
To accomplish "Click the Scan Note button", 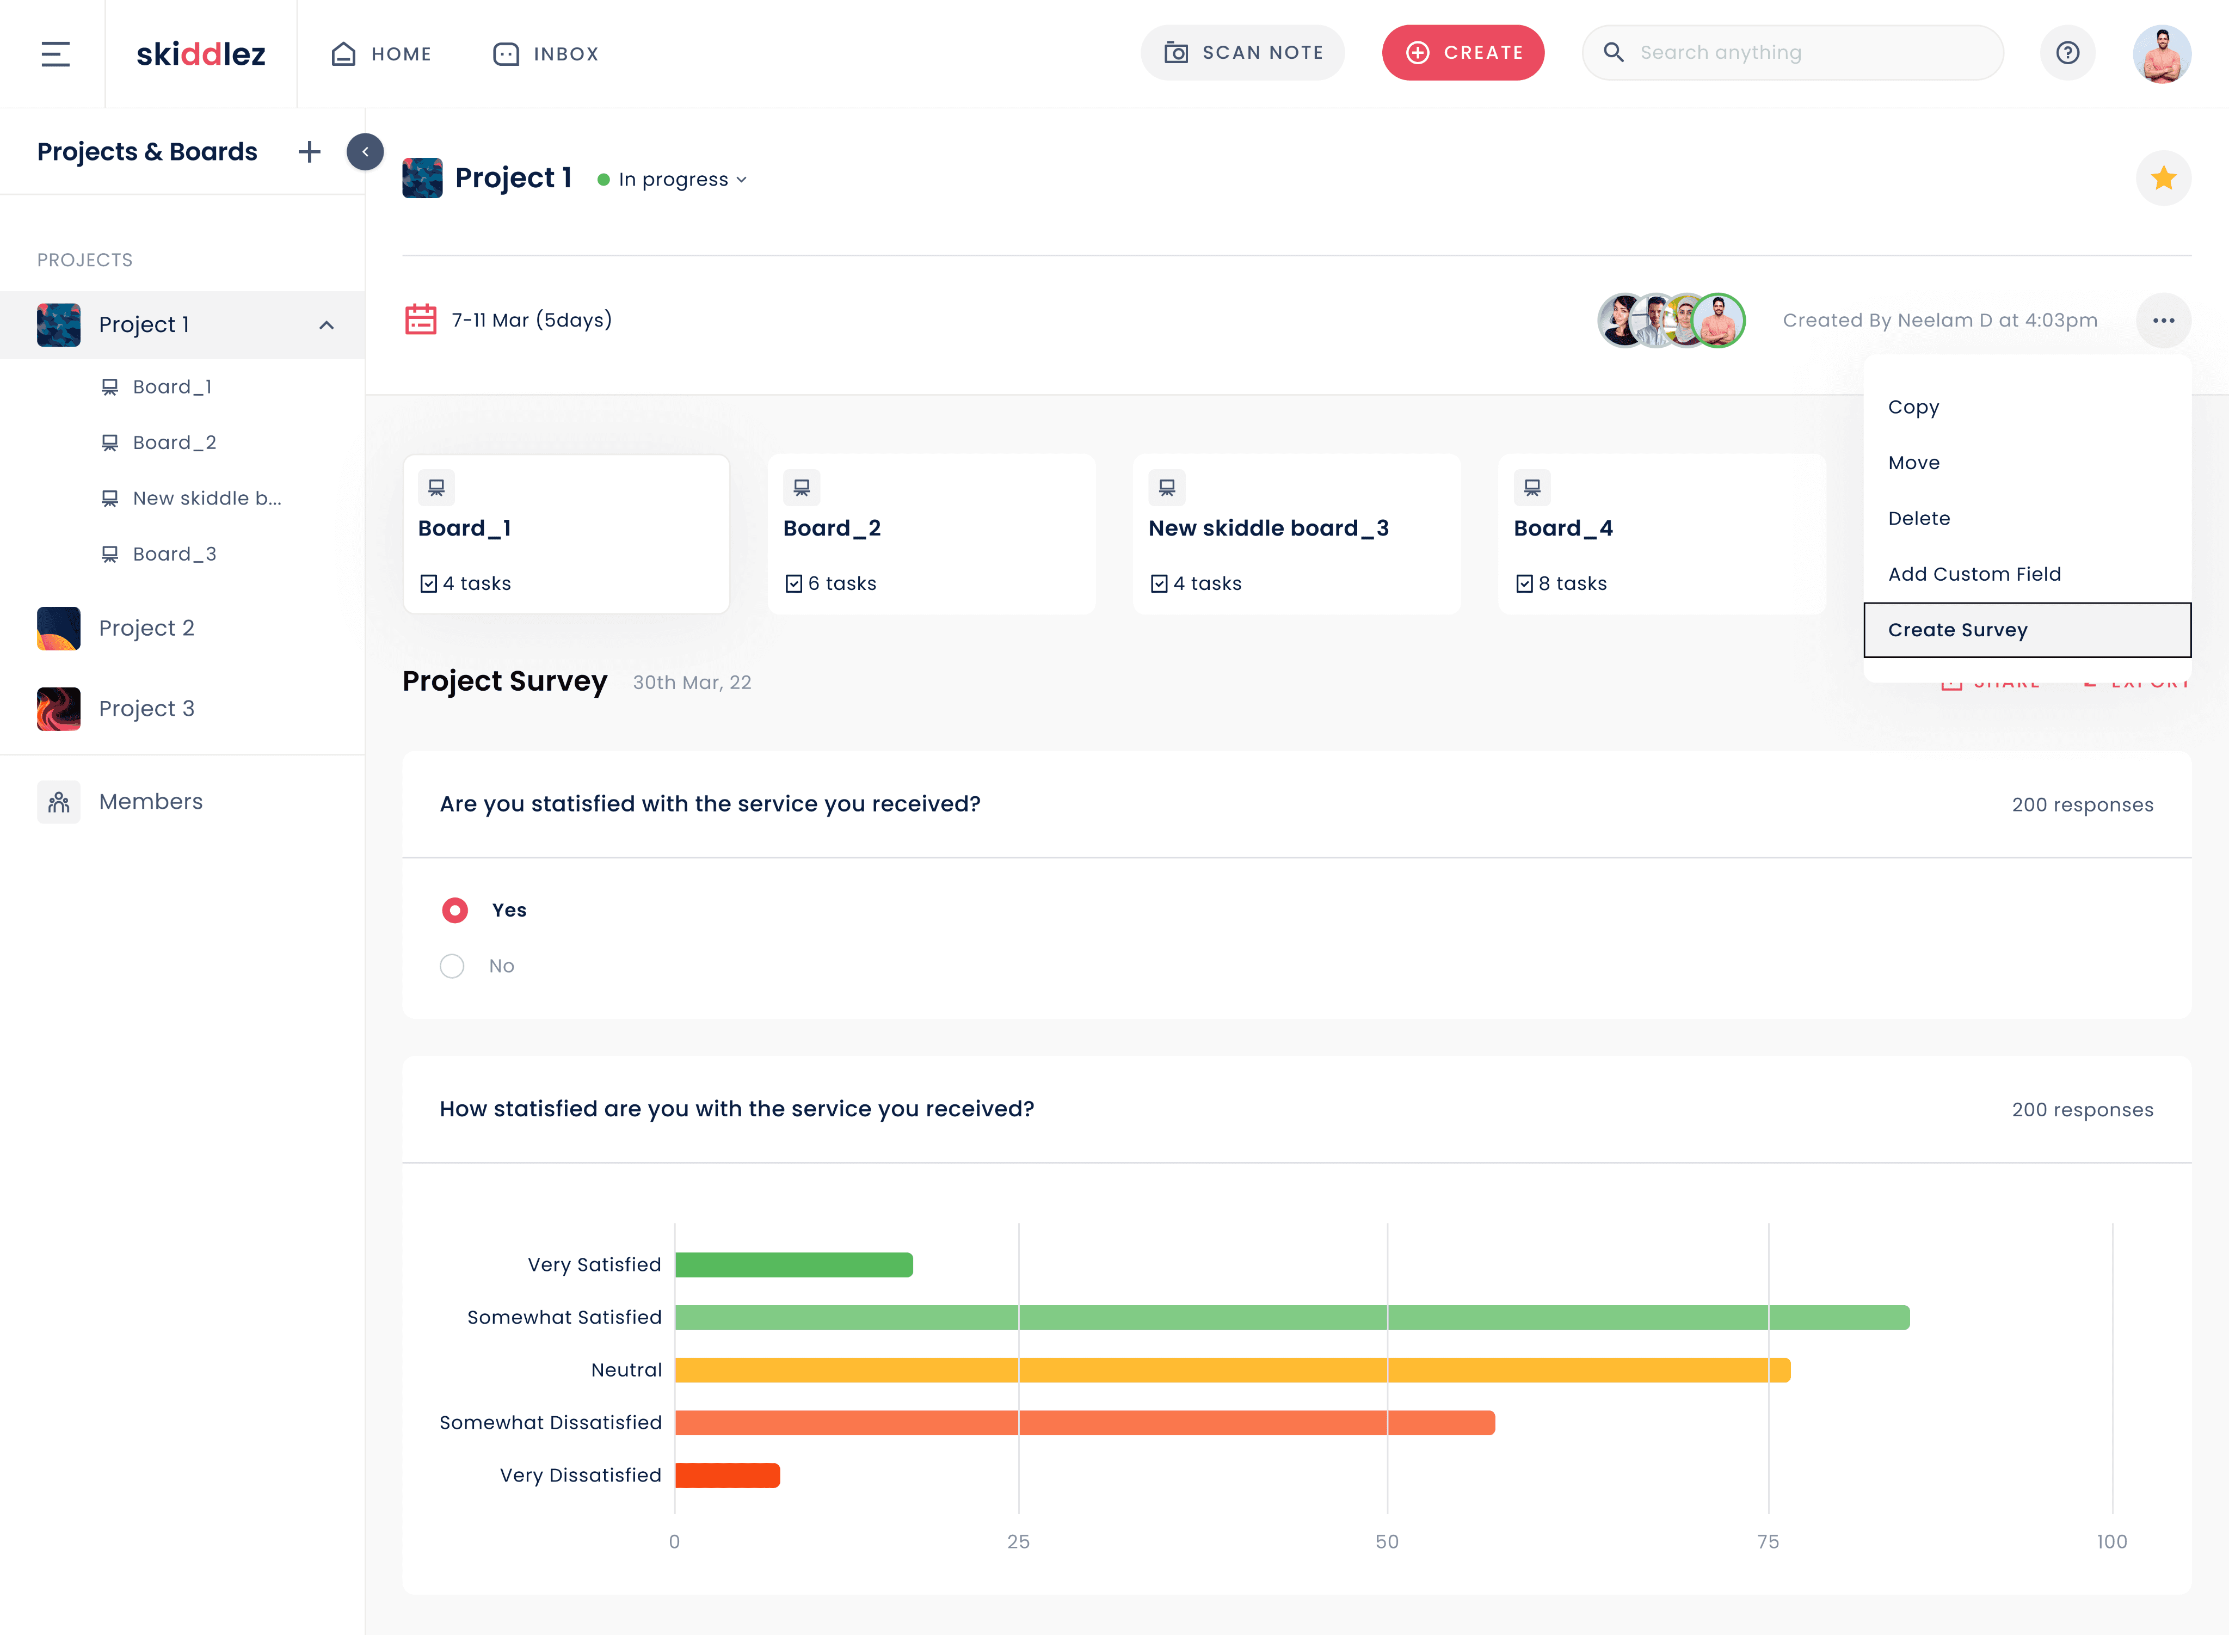I will [1242, 52].
